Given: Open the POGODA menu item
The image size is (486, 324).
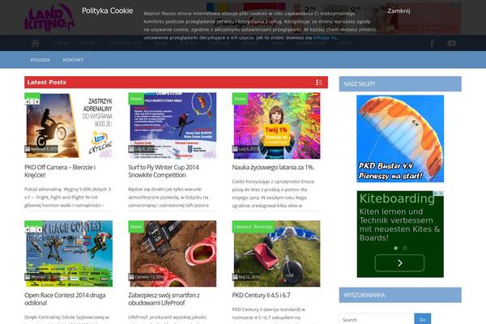Looking at the screenshot, I should tap(40, 60).
